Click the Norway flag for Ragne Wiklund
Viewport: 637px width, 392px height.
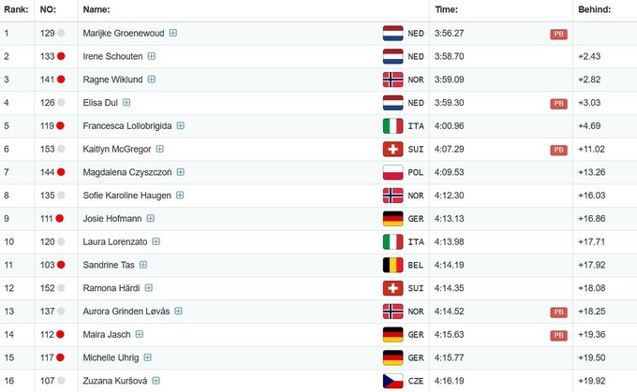pos(393,80)
